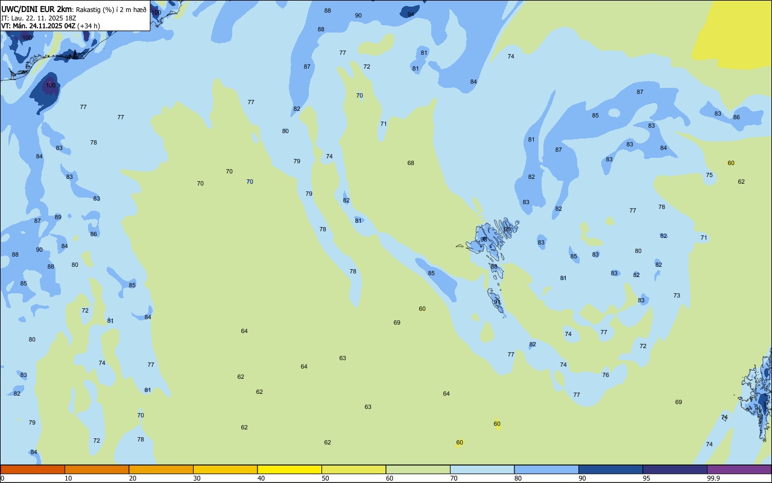Click the '73' humidity value on the map
The width and height of the screenshot is (772, 483).
click(x=677, y=296)
